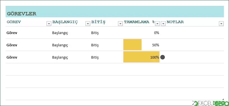Select the 100% completion progress bar cell

click(x=141, y=57)
